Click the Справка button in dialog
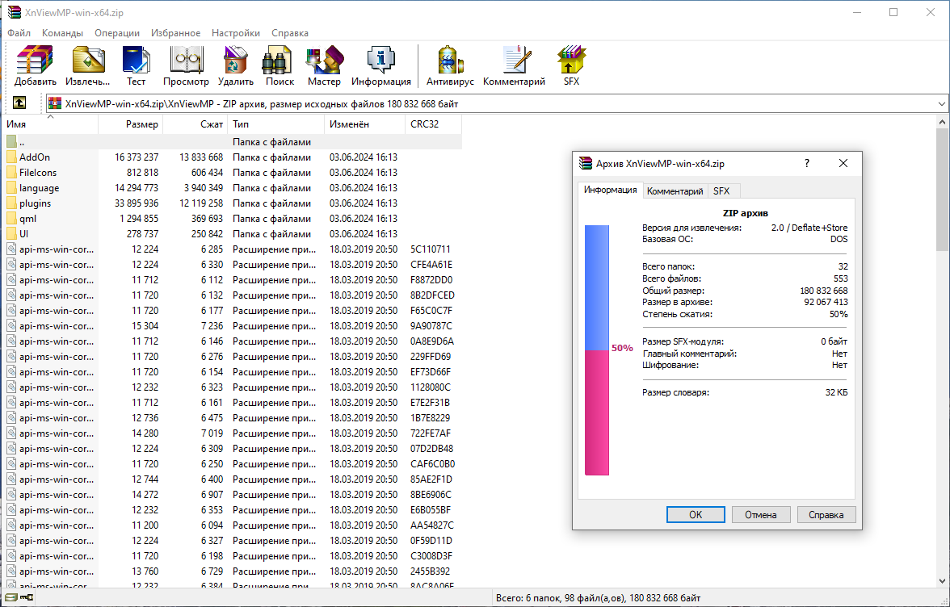Viewport: 950px width, 607px height. (x=826, y=514)
